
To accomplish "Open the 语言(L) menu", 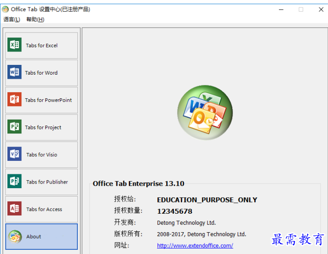I will (x=12, y=19).
